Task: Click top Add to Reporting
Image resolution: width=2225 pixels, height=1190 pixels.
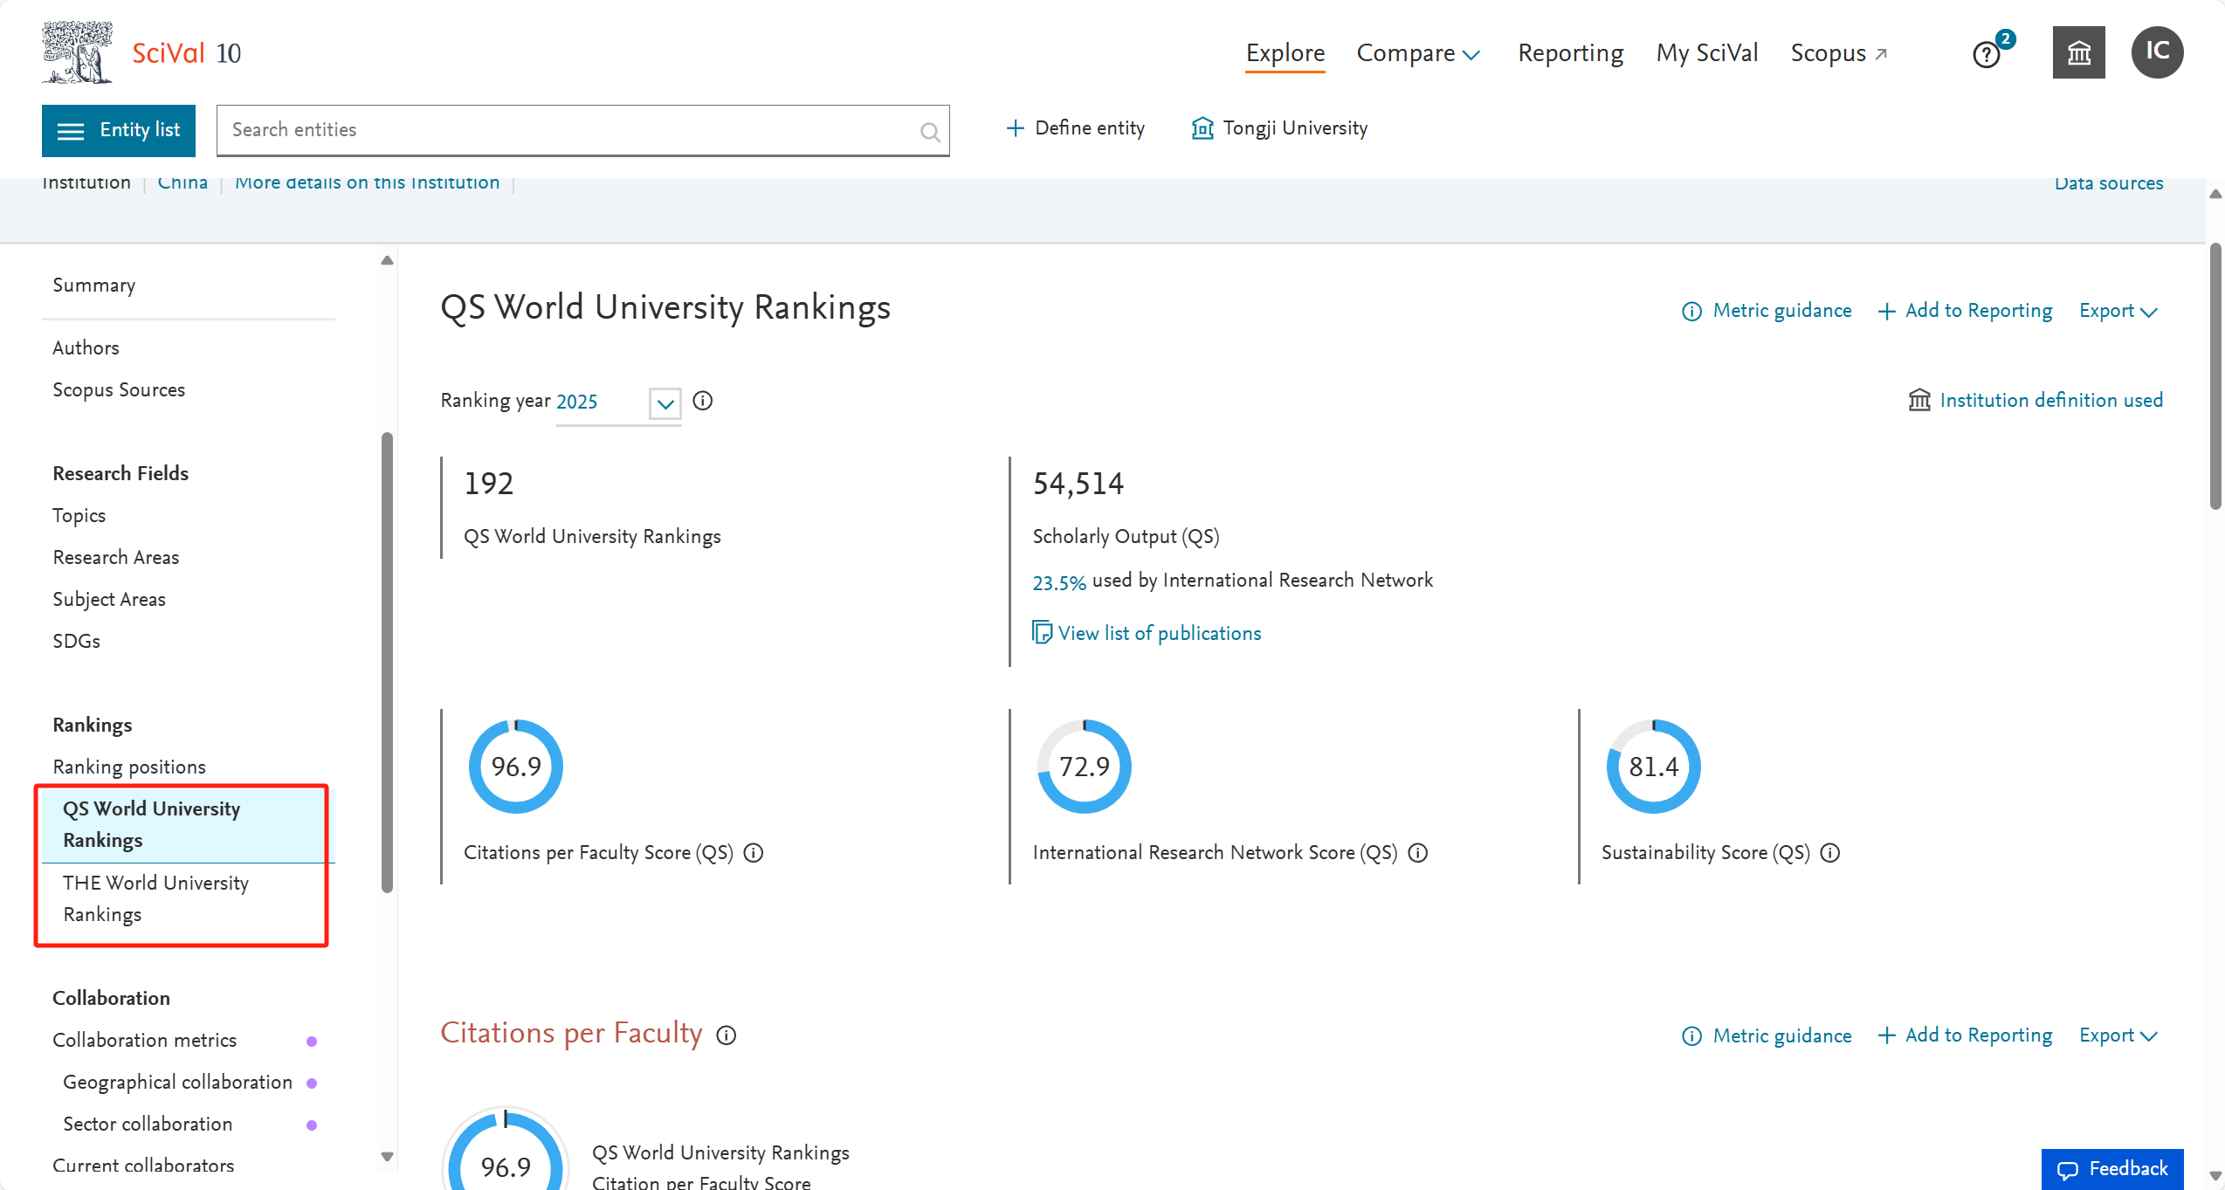Action: (1965, 311)
